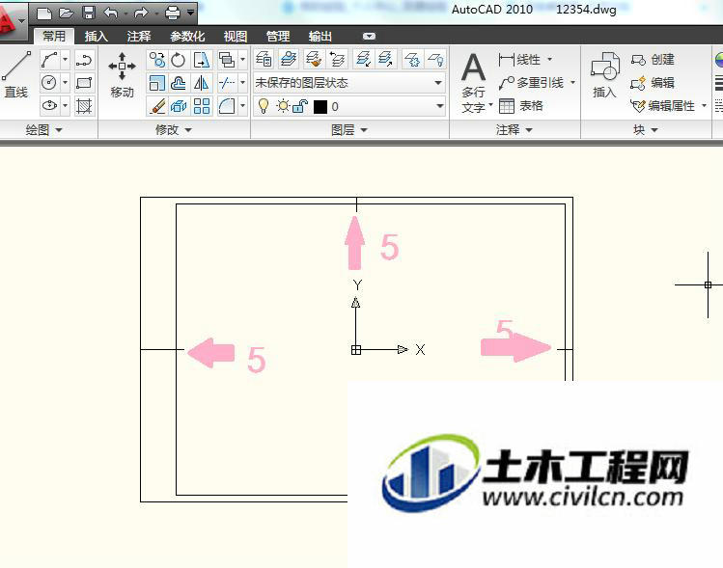Viewport: 723px width, 568px height.
Task: Expand the Arc tool options arrow
Action: click(x=65, y=60)
